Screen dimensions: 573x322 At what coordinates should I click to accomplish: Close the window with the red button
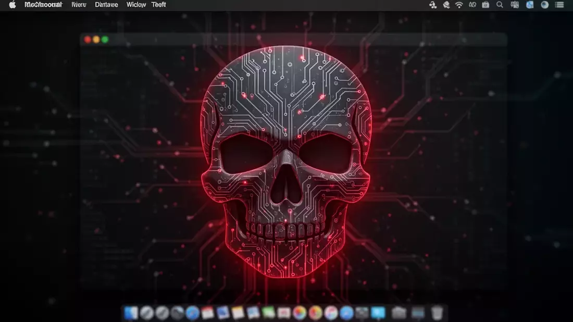(88, 40)
